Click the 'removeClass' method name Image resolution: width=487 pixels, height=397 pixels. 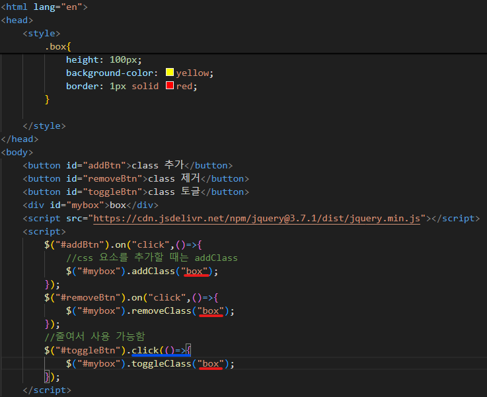161,311
